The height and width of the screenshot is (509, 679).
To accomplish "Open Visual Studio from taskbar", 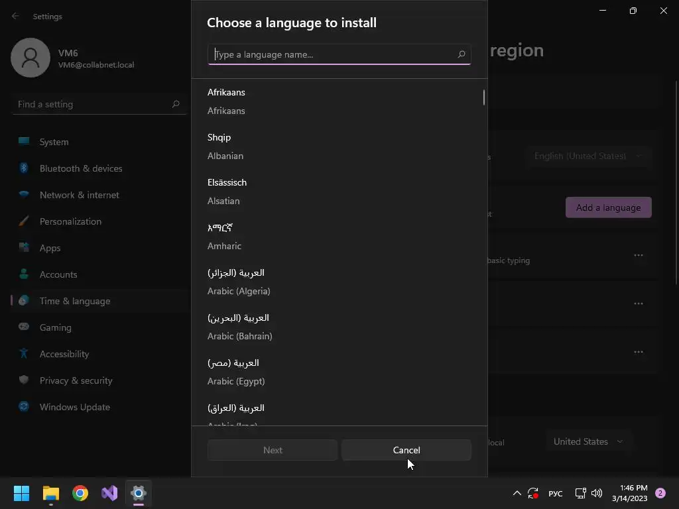I will (109, 493).
